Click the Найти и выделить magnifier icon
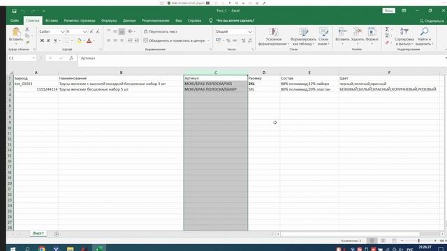Screen dimensions: 447x251 pos(424,31)
